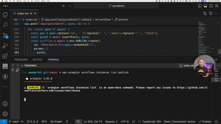Toggle the bottom panel layout icon

(x=205, y=6)
